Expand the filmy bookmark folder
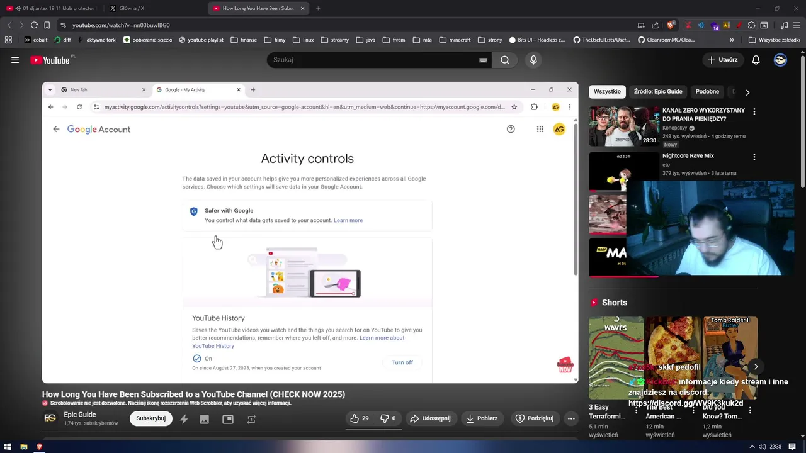Viewport: 806px width, 453px height. point(275,40)
